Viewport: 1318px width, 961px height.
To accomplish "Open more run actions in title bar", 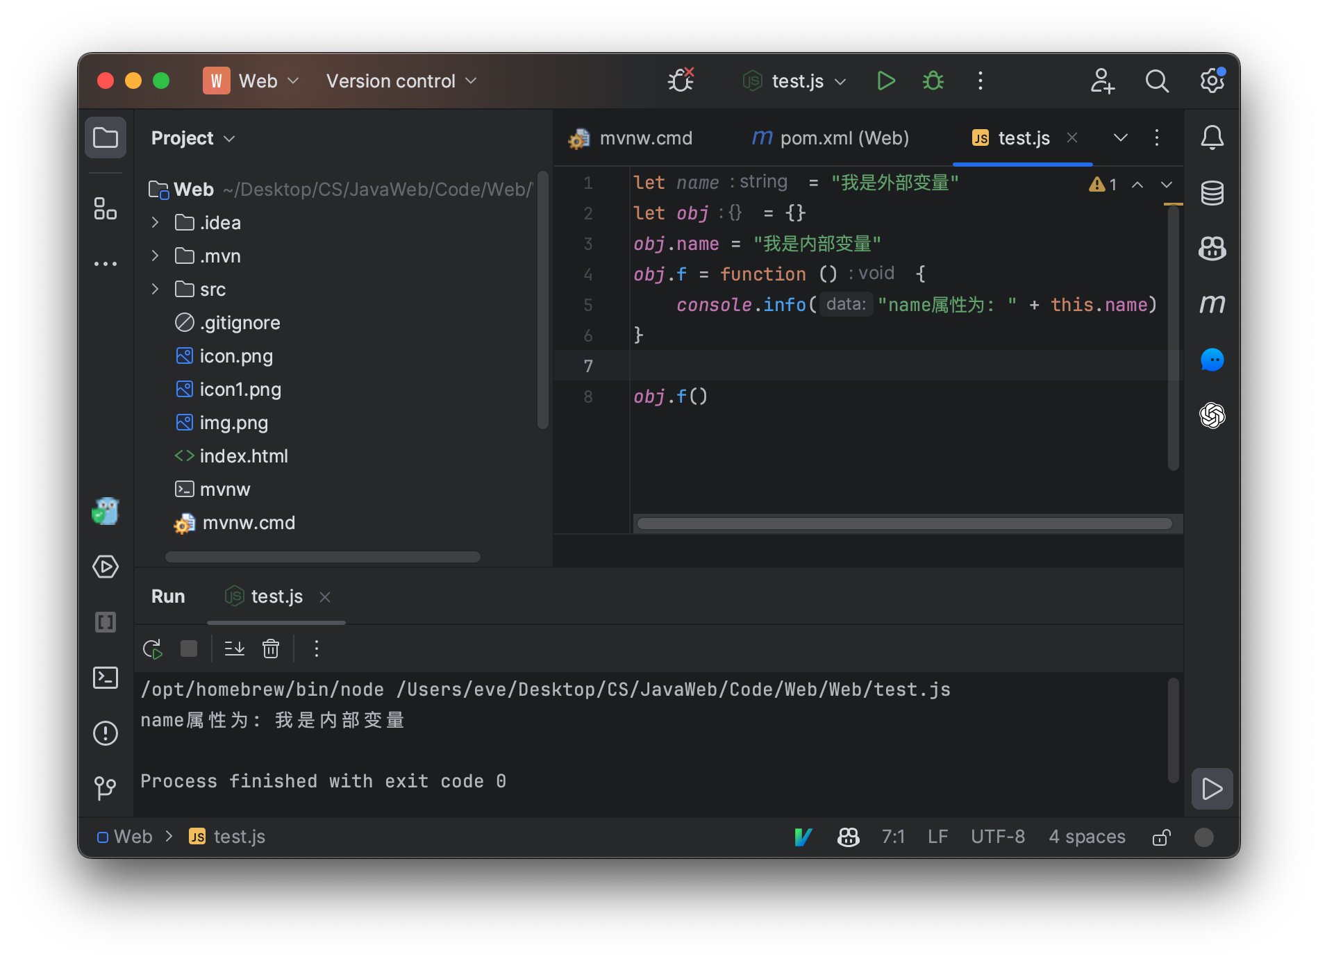I will point(981,81).
